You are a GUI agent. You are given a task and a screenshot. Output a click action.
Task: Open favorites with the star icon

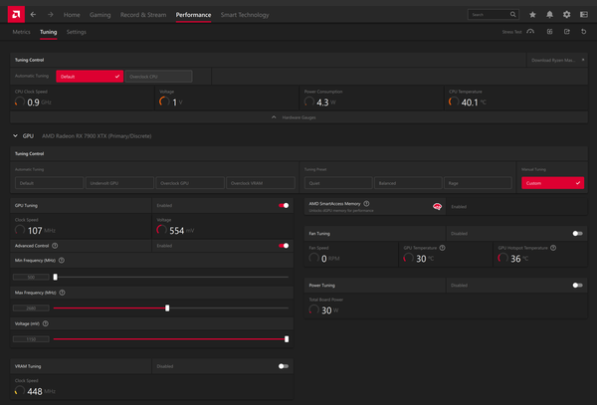[x=532, y=15]
